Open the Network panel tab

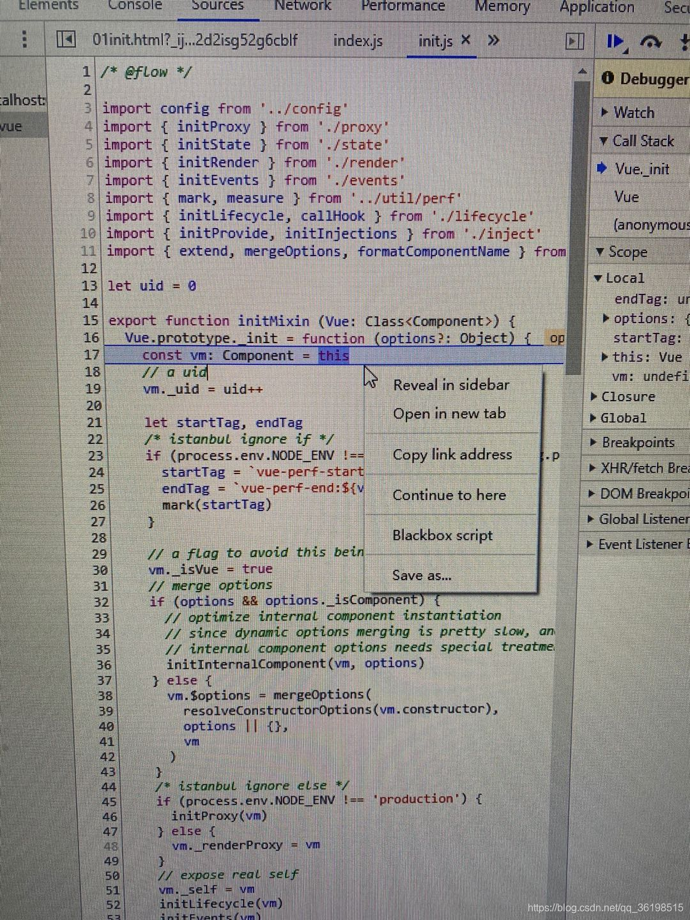coord(303,6)
